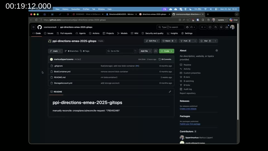Image resolution: width=268 pixels, height=151 pixels.
Task: Click Publish your first package link
Action: click(190, 124)
